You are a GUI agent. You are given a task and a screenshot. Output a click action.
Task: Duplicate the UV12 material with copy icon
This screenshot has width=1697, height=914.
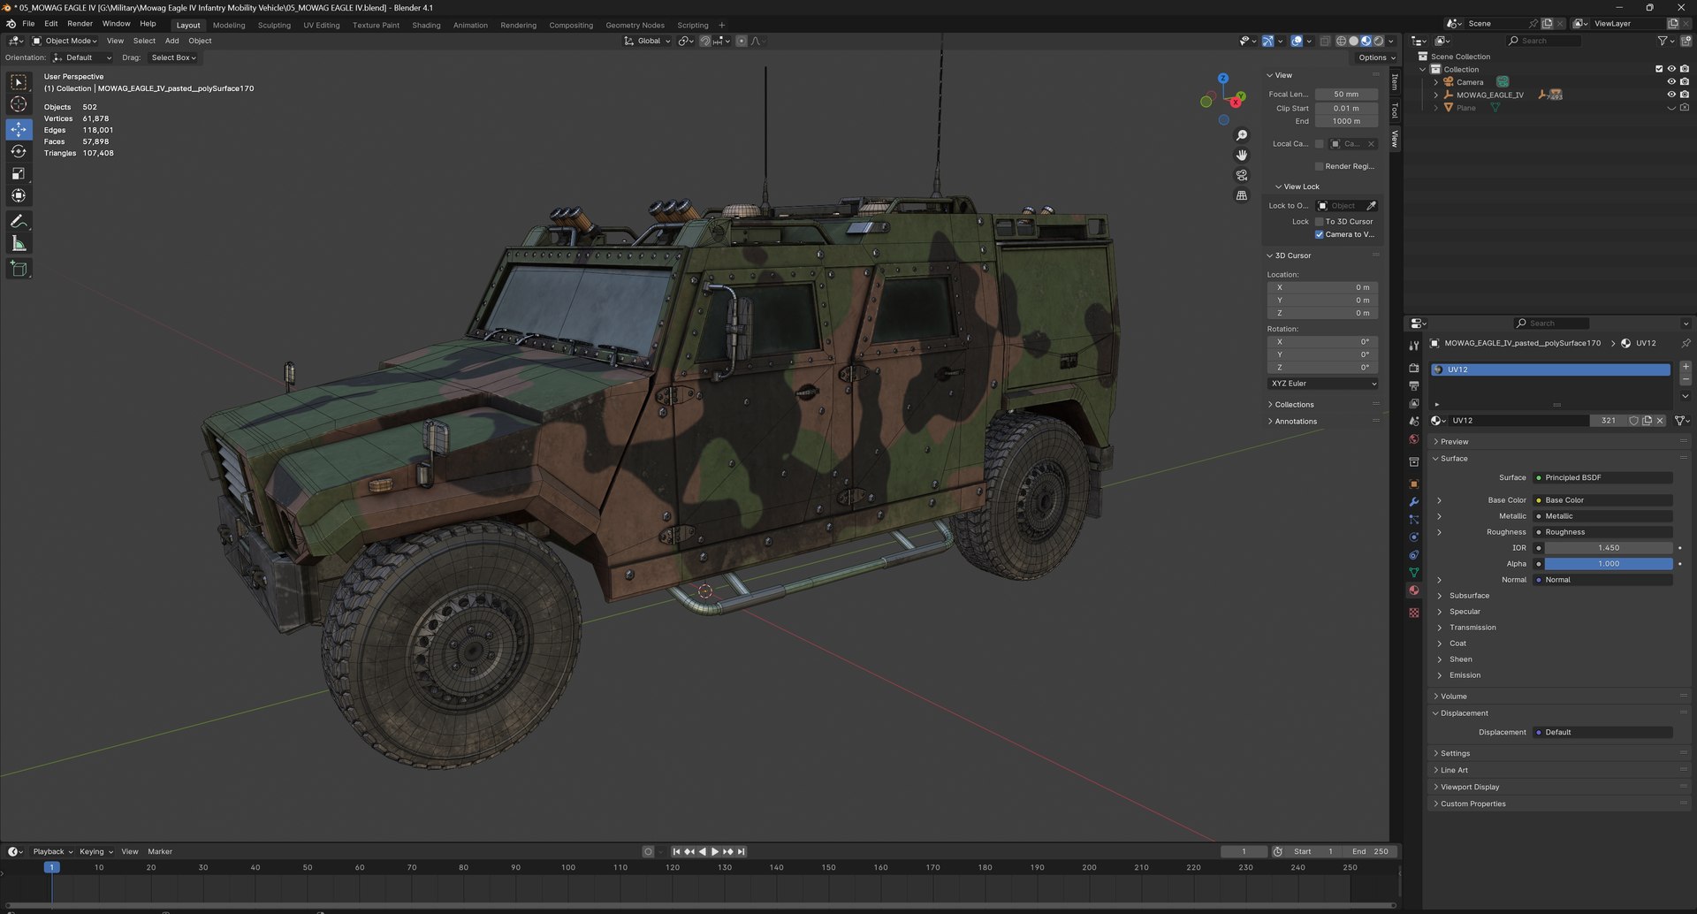click(x=1647, y=421)
